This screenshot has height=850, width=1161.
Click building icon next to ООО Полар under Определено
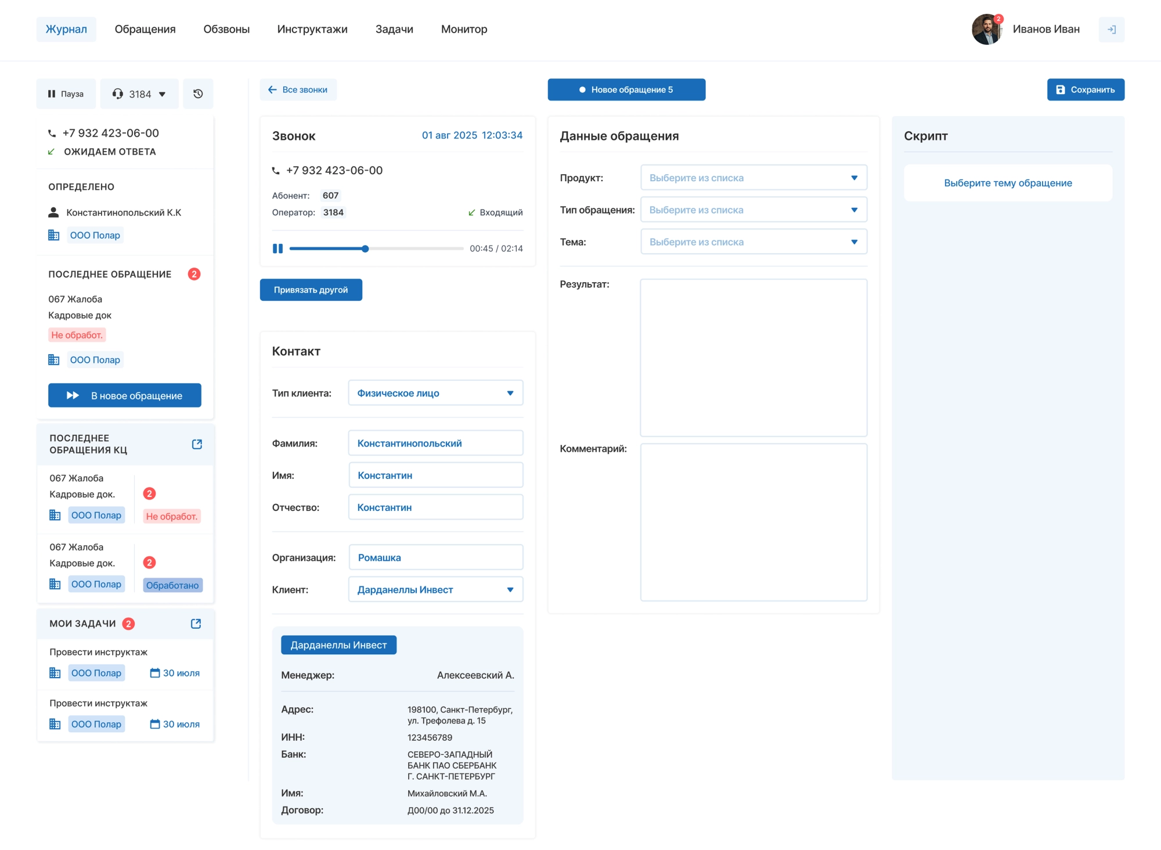54,235
